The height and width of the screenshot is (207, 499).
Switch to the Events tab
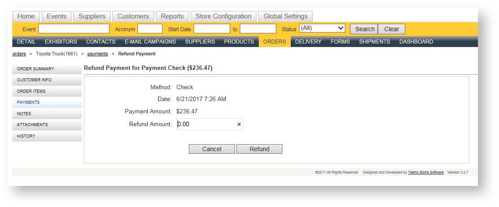click(x=57, y=17)
